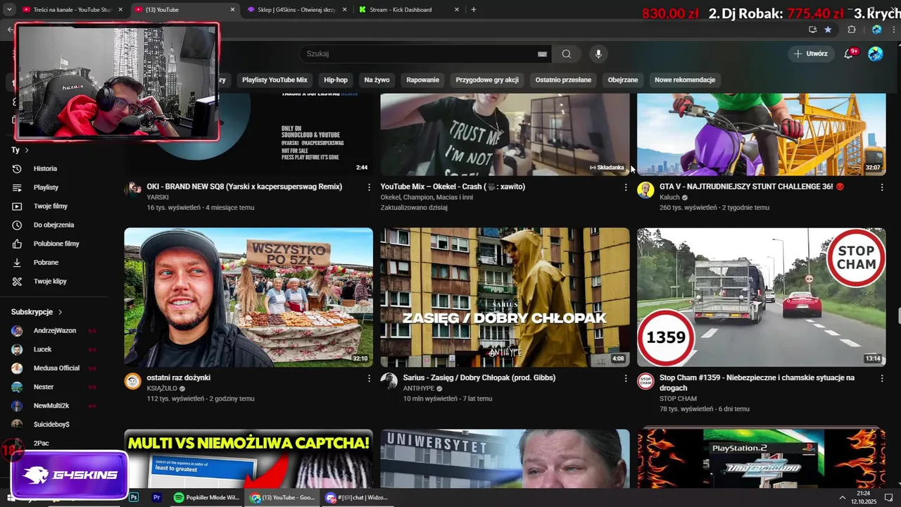This screenshot has width=901, height=507.
Task: Open options menu for Sarius Zasięg video
Action: (625, 378)
